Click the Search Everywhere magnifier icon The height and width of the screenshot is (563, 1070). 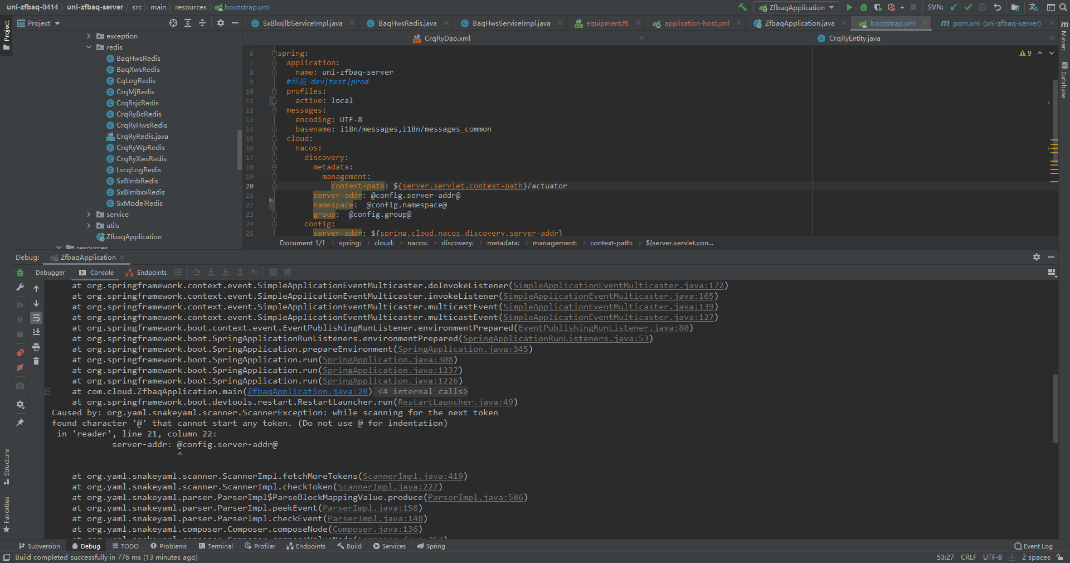pos(1063,7)
